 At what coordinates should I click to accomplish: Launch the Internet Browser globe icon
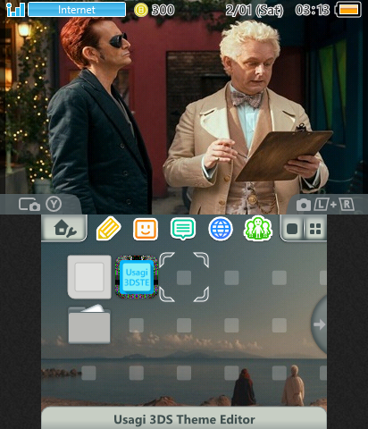point(221,229)
